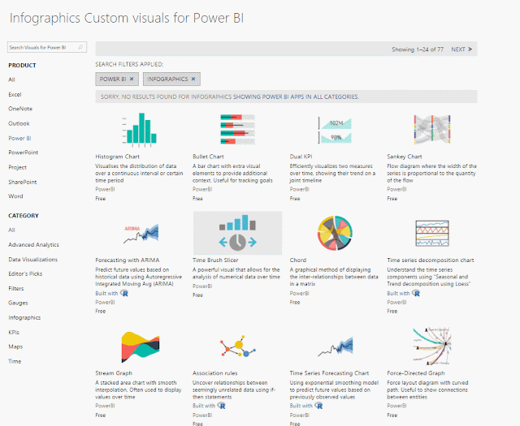The height and width of the screenshot is (426, 520).
Task: Open the Force-Directed Graph title link
Action: tap(415, 373)
